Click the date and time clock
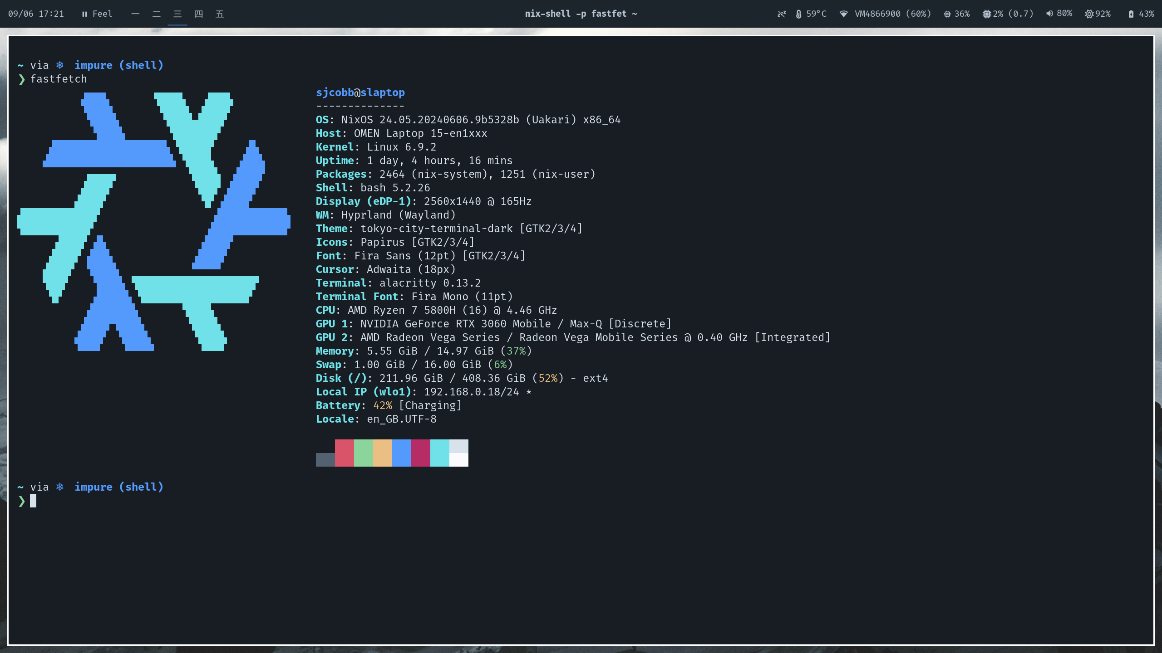The height and width of the screenshot is (653, 1162). [36, 14]
